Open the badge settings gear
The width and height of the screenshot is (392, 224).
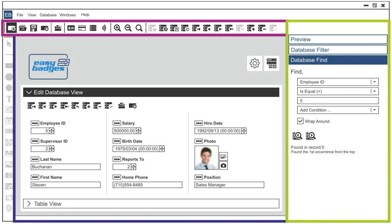tap(254, 63)
